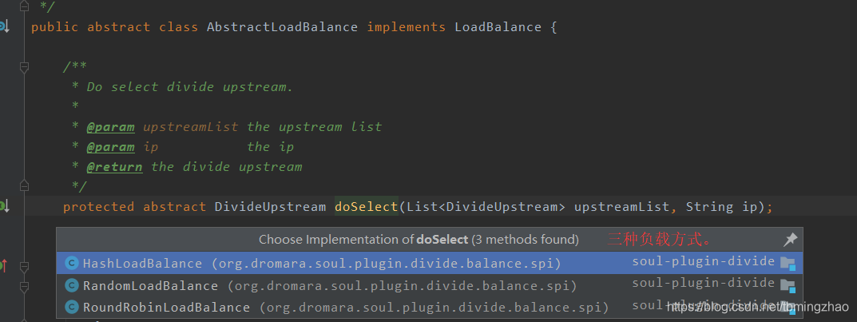Click the DivideUpstream return type before doSelect
This screenshot has height=322, width=857.
pos(270,207)
